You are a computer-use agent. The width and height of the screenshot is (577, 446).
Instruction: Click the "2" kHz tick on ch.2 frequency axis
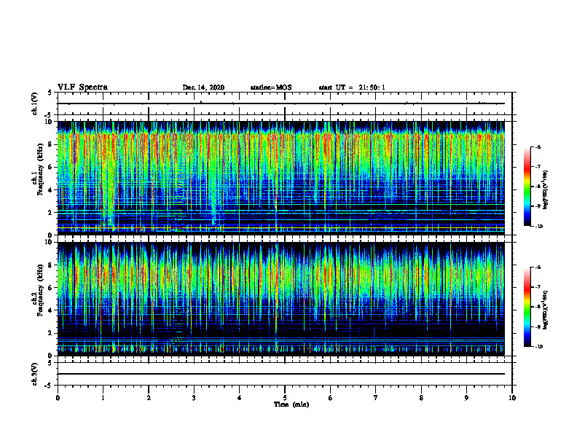51,333
